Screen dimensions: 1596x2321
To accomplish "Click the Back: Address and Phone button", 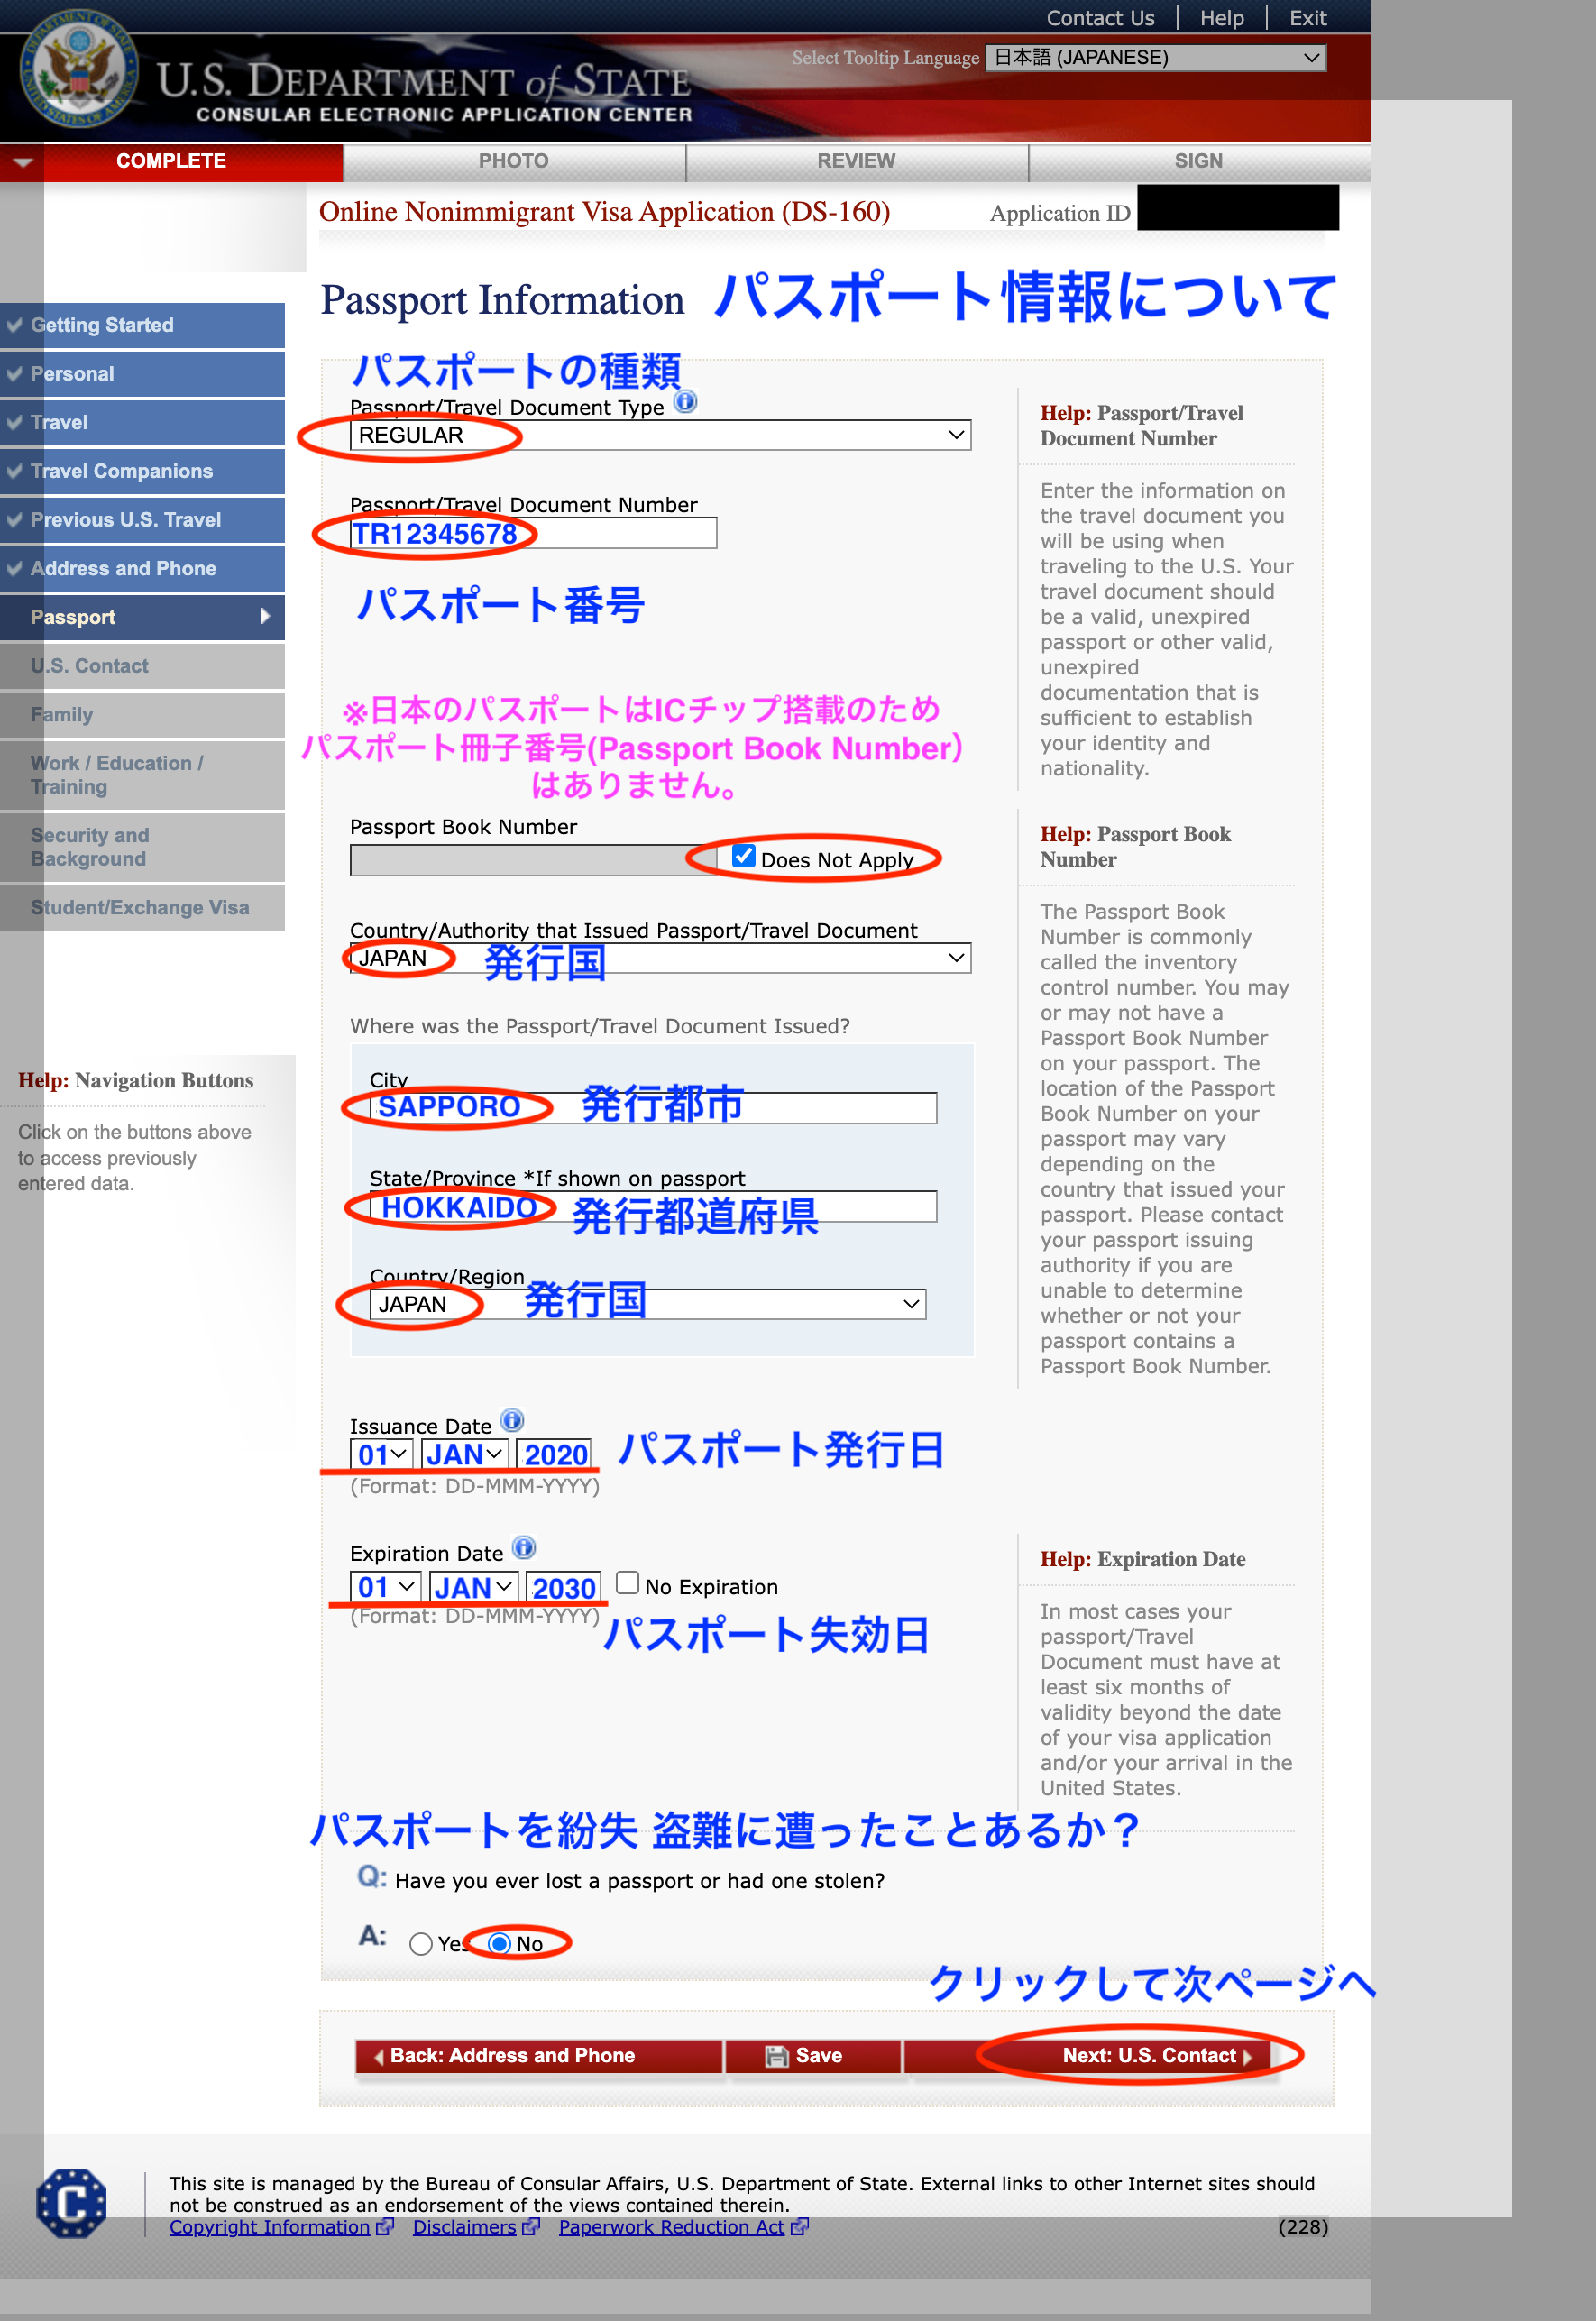I will 539,2055.
